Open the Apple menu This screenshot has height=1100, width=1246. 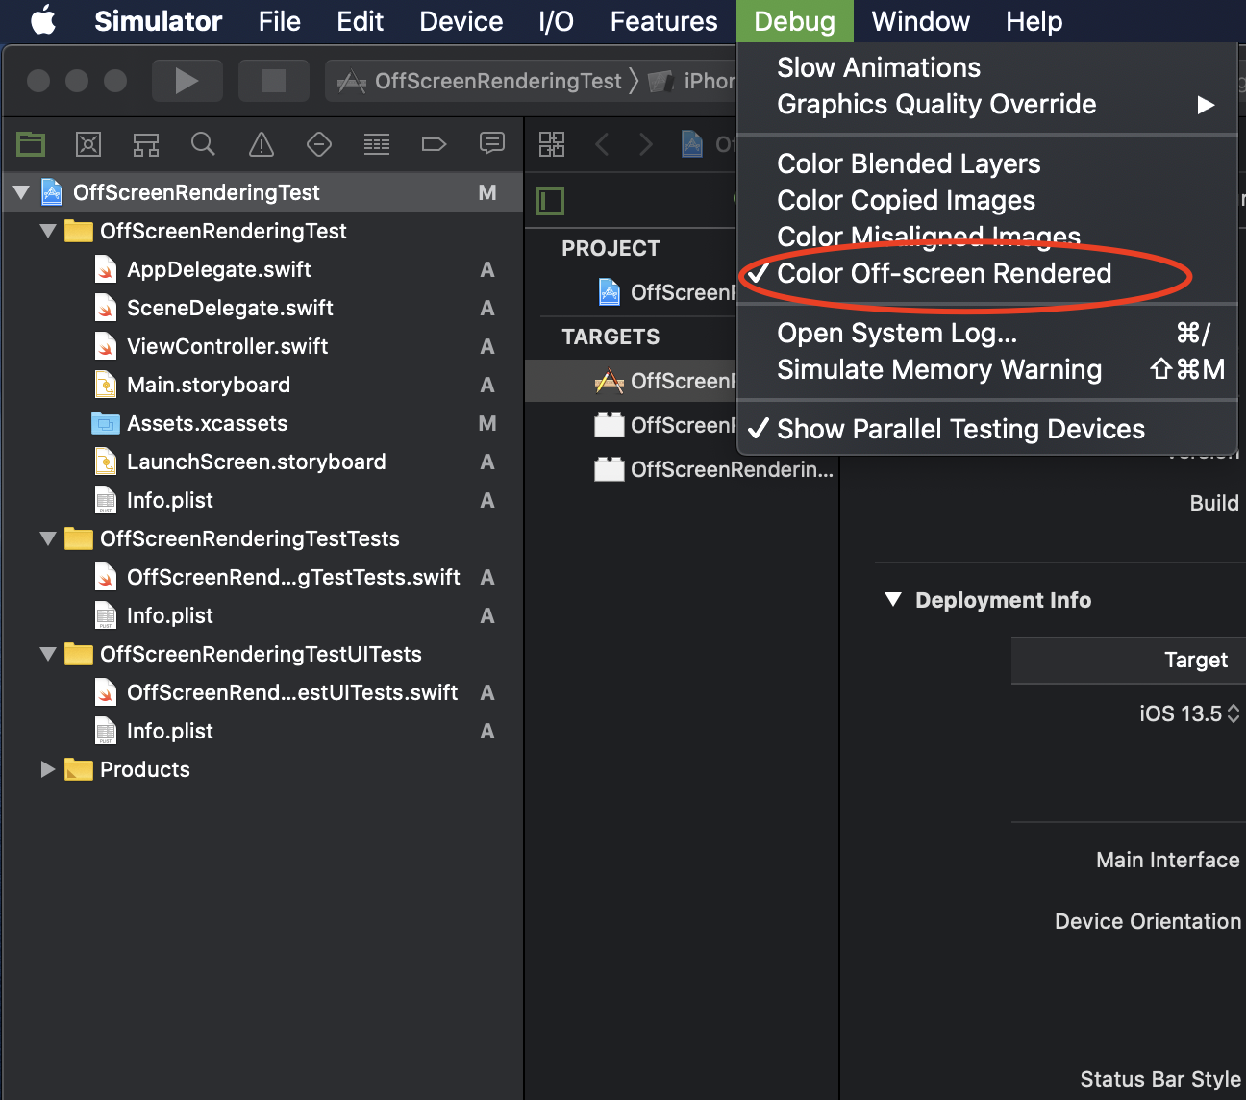(43, 20)
